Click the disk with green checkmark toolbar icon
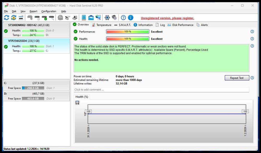Viewport: 261px width, 153px height. pyautogui.click(x=44, y=18)
